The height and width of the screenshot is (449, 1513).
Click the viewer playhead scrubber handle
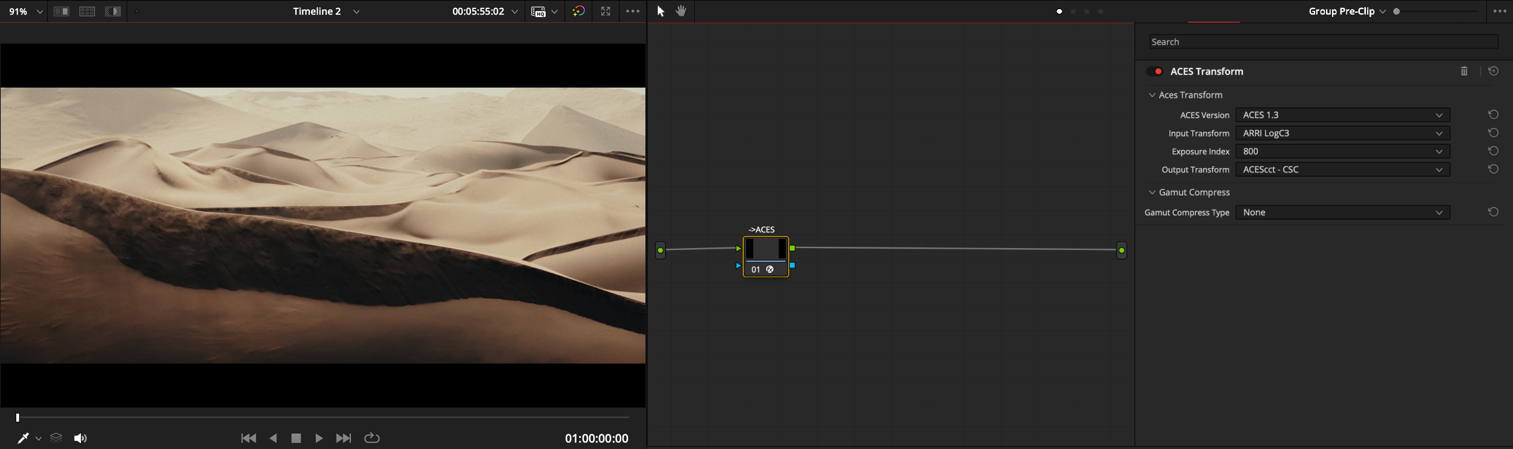tap(18, 418)
